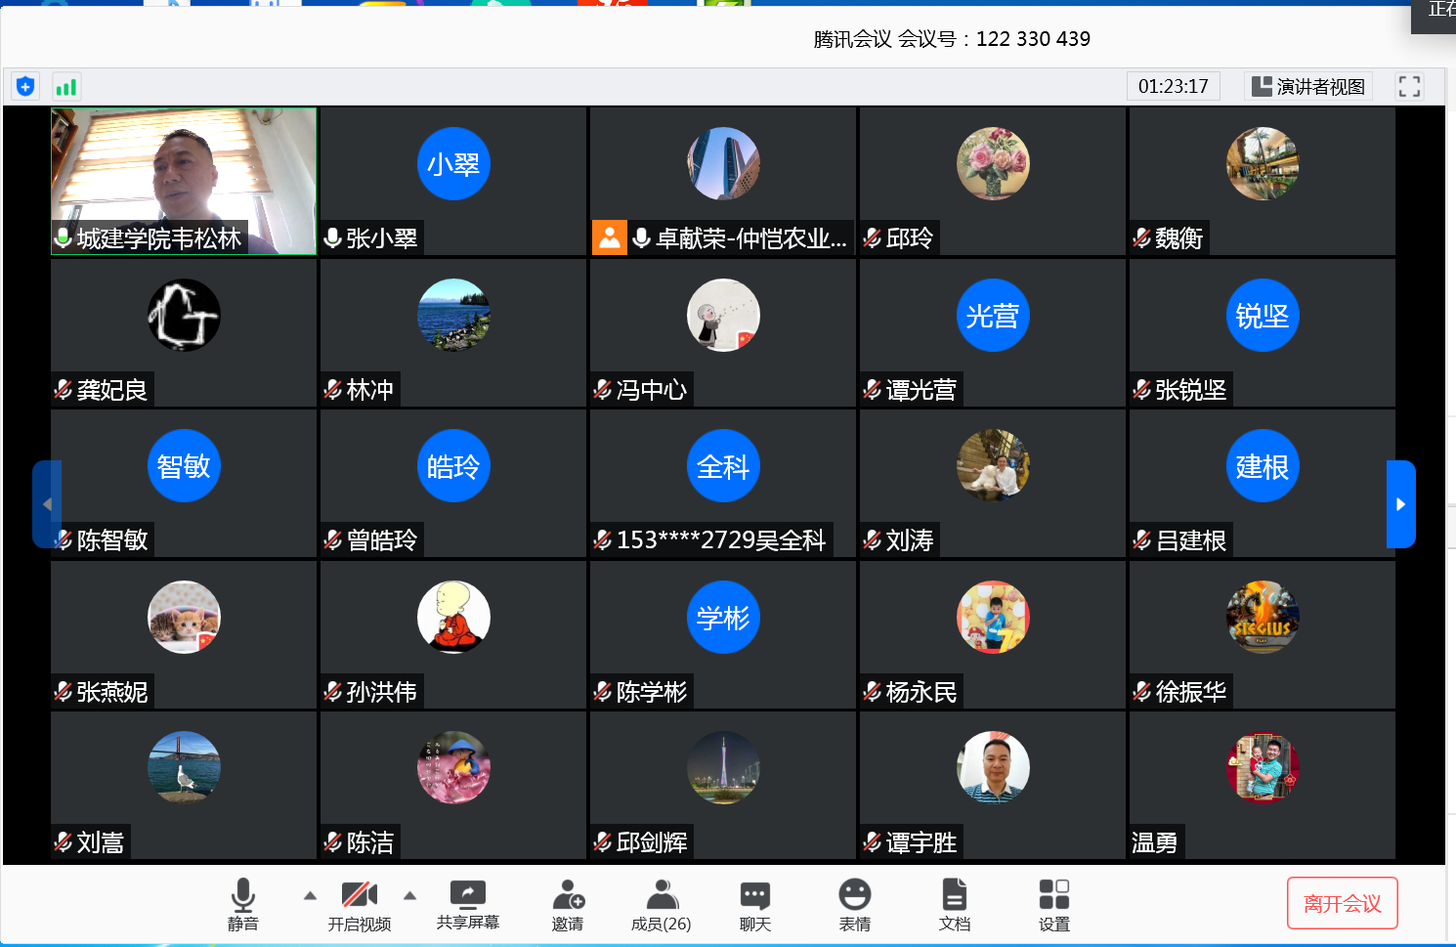Viewport: 1456px width, 947px height.
Task: Select 城建学院韦松林 video thumbnail
Action: tap(184, 181)
